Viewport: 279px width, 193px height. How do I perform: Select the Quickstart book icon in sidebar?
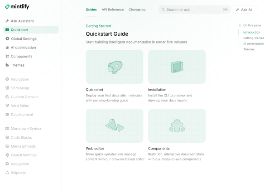[7, 30]
